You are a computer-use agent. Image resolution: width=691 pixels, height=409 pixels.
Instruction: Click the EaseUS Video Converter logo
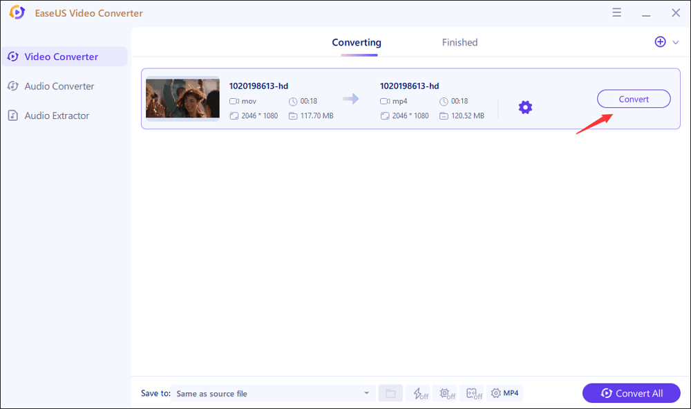[16, 12]
